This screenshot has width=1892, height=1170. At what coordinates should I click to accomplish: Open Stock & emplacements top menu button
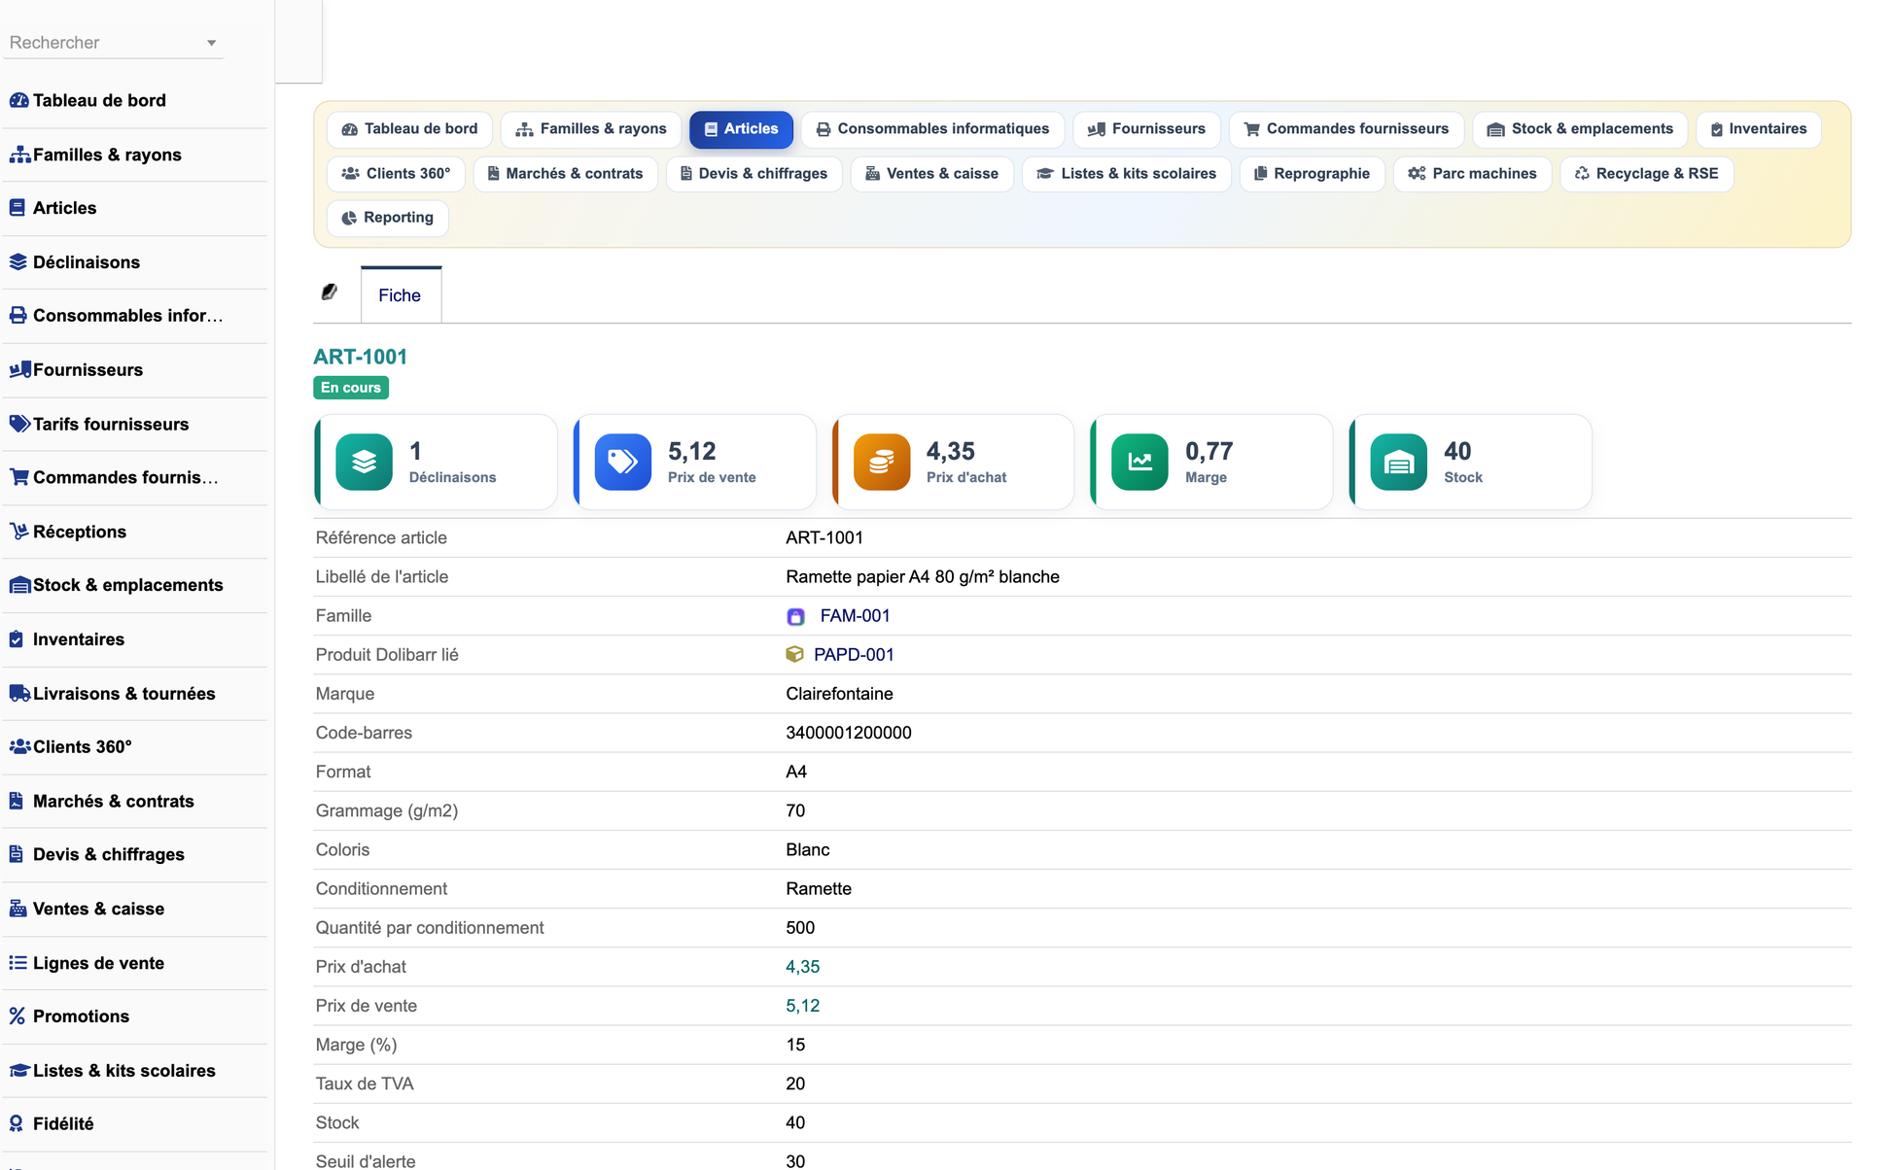(1580, 129)
